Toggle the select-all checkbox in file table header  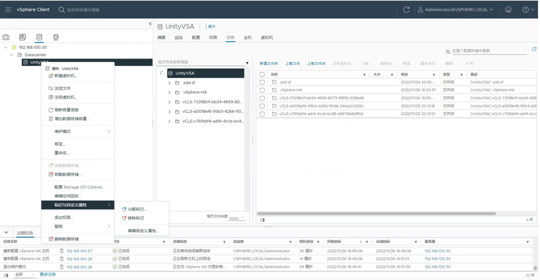point(262,74)
